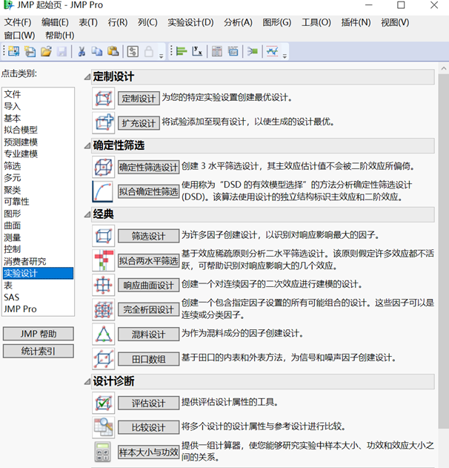This screenshot has height=468, width=449.
Task: Click the Copy toolbar icon
Action: pos(97,51)
